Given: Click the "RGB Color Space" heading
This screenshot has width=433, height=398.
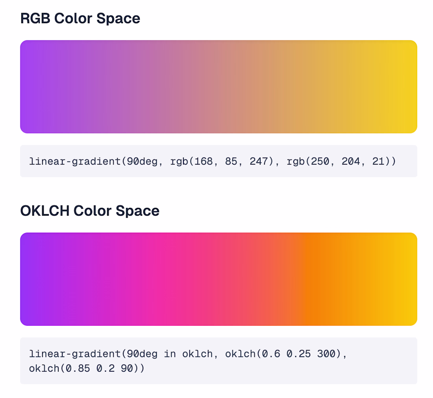Looking at the screenshot, I should coord(80,18).
